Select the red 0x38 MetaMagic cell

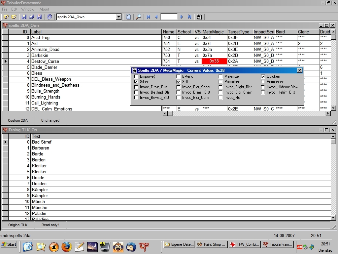pos(214,61)
